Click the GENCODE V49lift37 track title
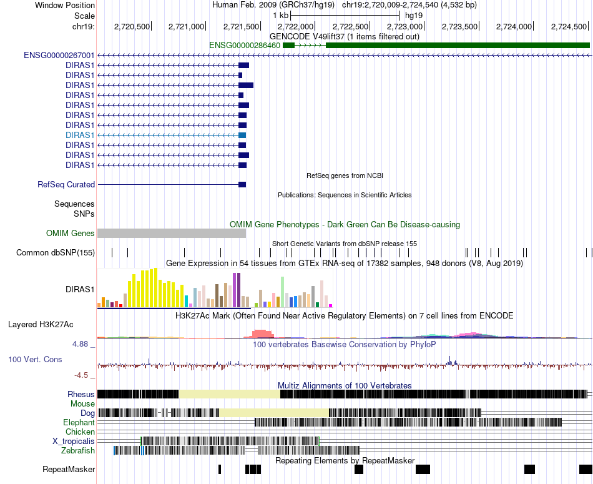This screenshot has width=593, height=484. coord(345,37)
